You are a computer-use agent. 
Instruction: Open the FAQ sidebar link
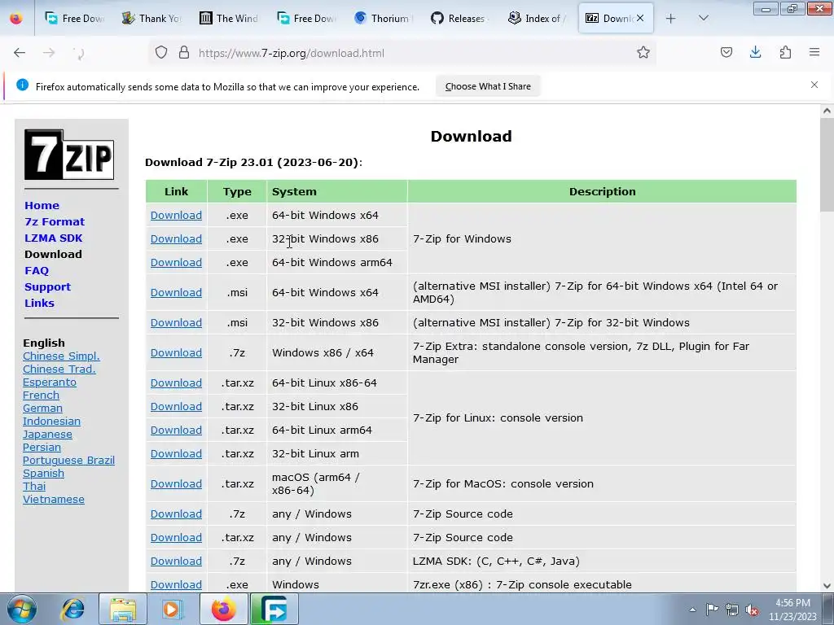click(36, 270)
